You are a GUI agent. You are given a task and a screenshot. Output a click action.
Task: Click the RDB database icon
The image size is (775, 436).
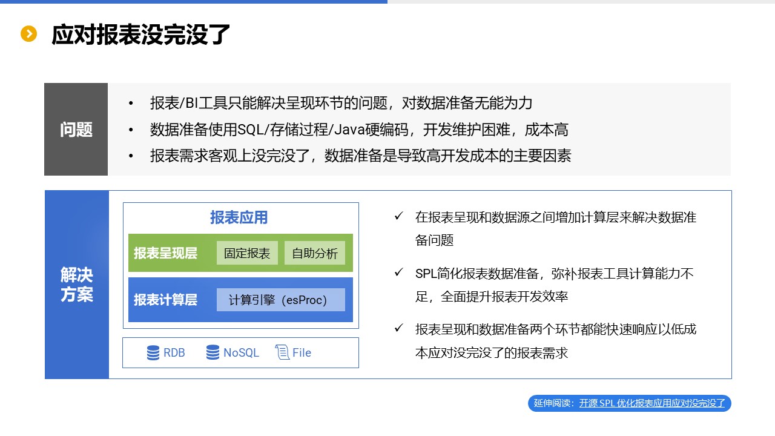153,352
